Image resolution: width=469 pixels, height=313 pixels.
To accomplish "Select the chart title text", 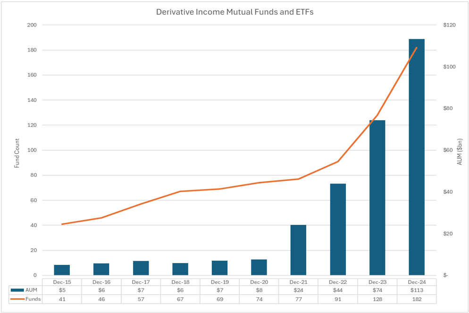I will [x=234, y=12].
